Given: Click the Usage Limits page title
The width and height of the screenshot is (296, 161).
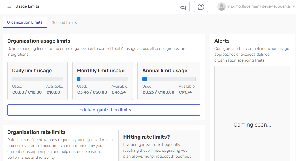Looking at the screenshot, I should 27,6.
